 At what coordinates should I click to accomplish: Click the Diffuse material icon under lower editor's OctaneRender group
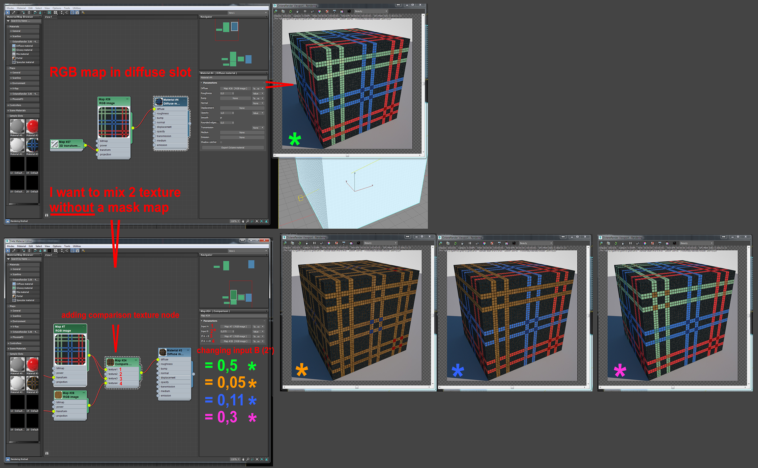(x=14, y=284)
